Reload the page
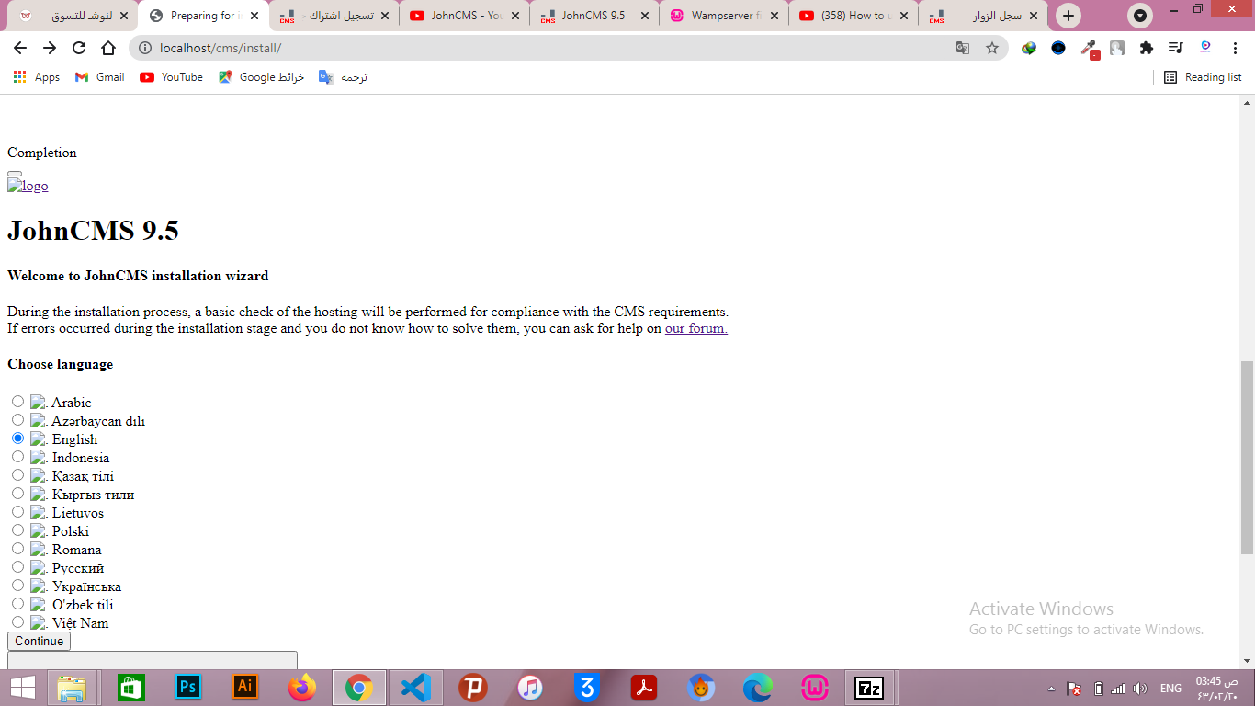 pos(79,48)
